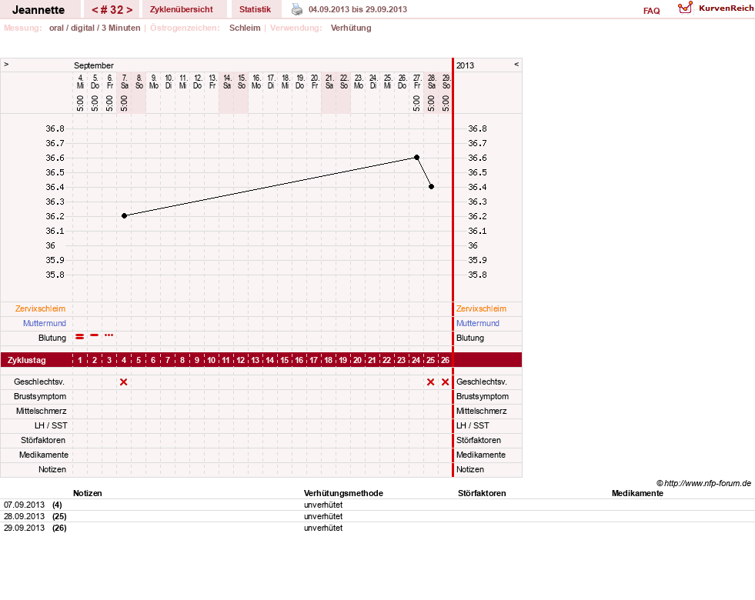Collapse the chart with the top-left > arrow

pyautogui.click(x=6, y=64)
